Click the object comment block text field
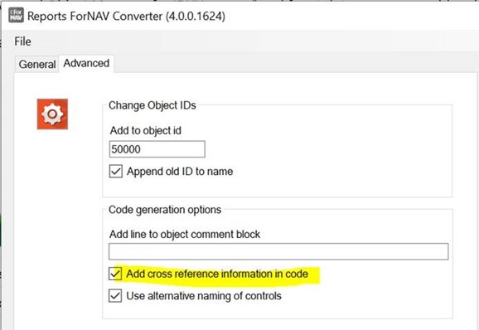Image resolution: width=479 pixels, height=330 pixels. pos(278,251)
